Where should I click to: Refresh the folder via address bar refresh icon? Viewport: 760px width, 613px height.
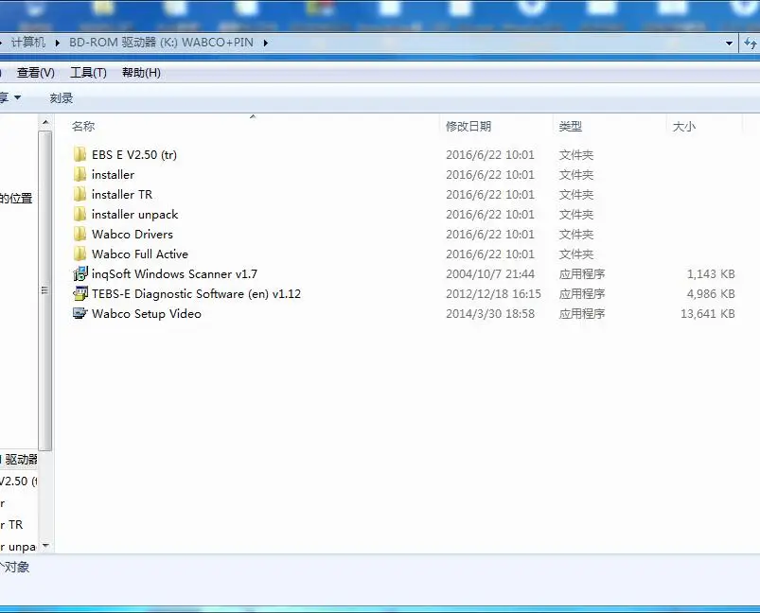(x=751, y=44)
